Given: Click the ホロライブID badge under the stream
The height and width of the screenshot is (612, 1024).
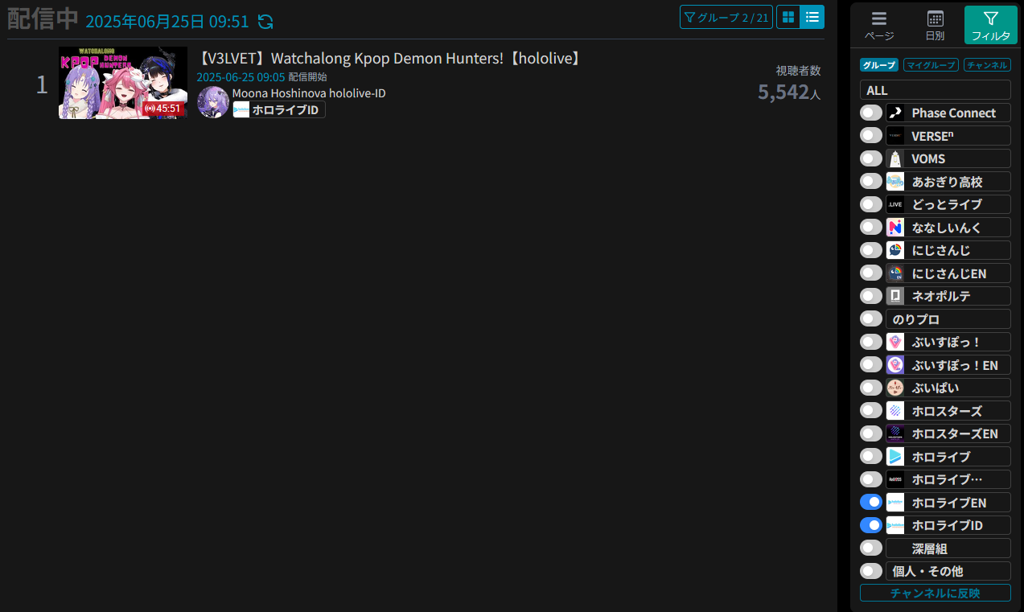Looking at the screenshot, I should pyautogui.click(x=279, y=109).
